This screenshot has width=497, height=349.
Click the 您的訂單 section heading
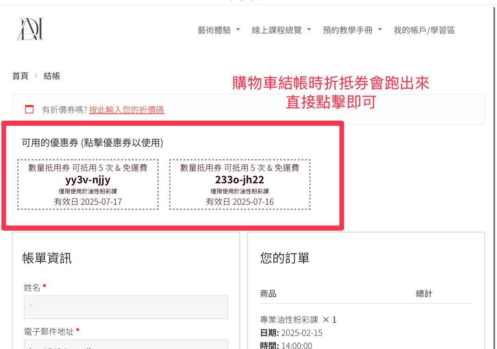(x=285, y=258)
